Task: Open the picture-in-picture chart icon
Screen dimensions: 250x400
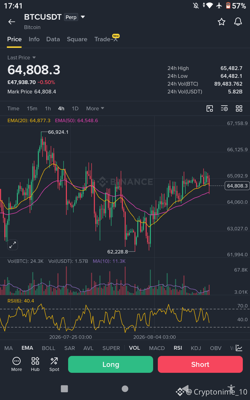Action: pyautogui.click(x=210, y=108)
